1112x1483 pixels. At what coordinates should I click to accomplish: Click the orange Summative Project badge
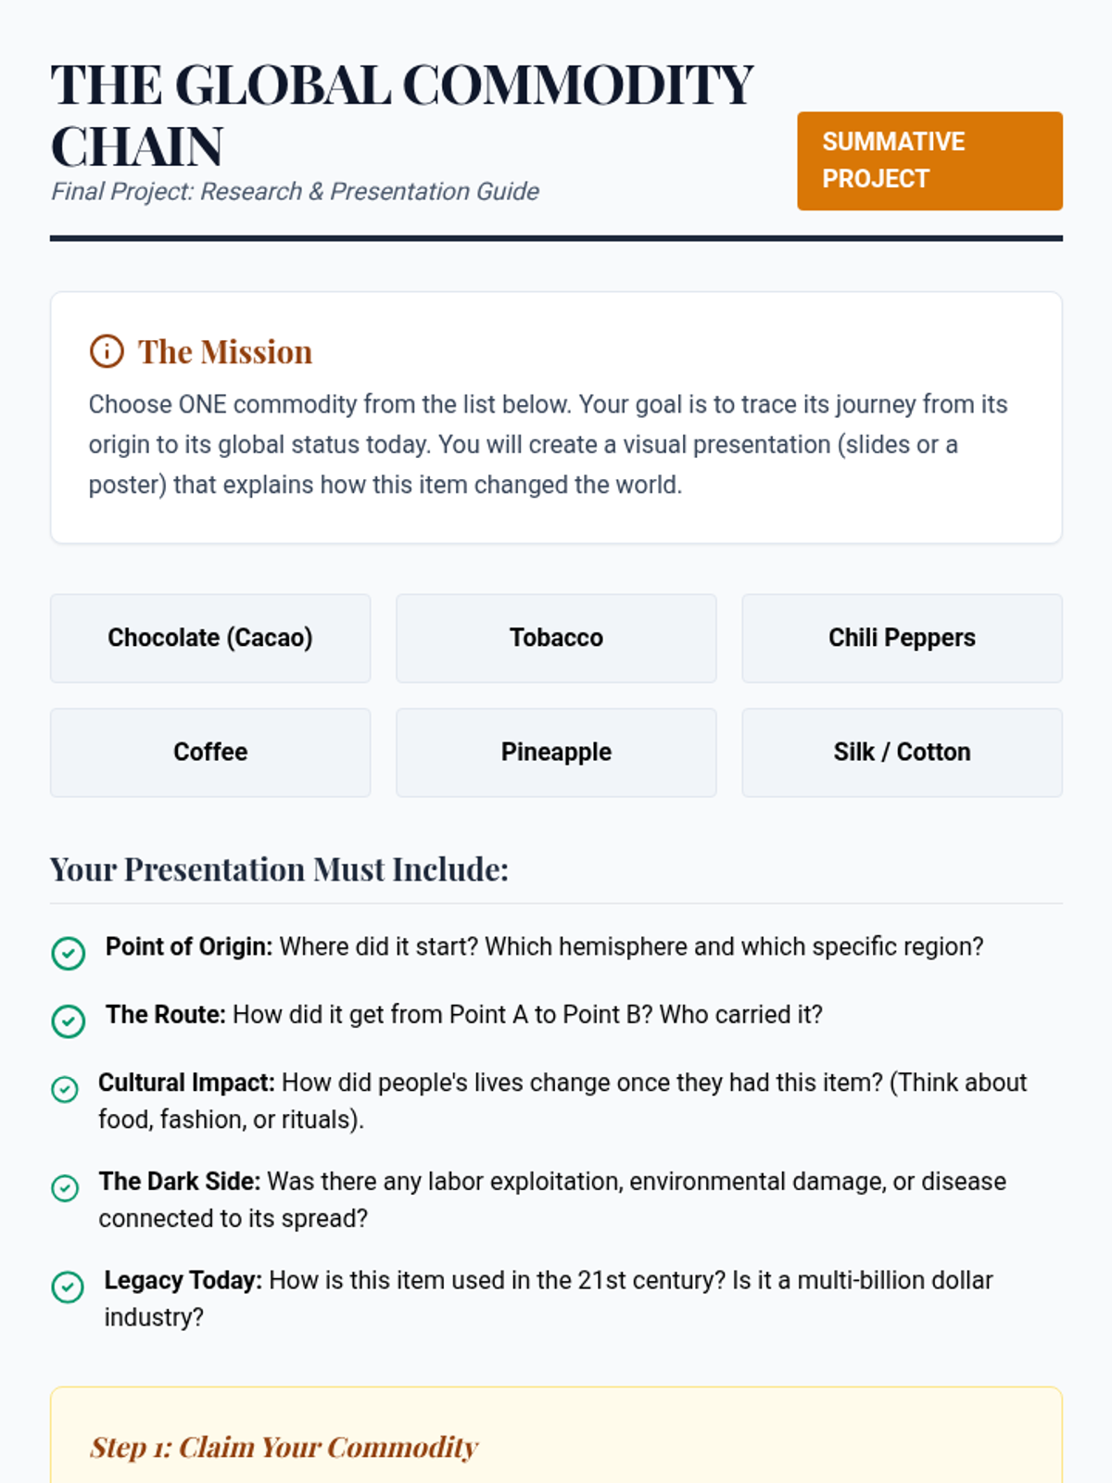tap(929, 160)
